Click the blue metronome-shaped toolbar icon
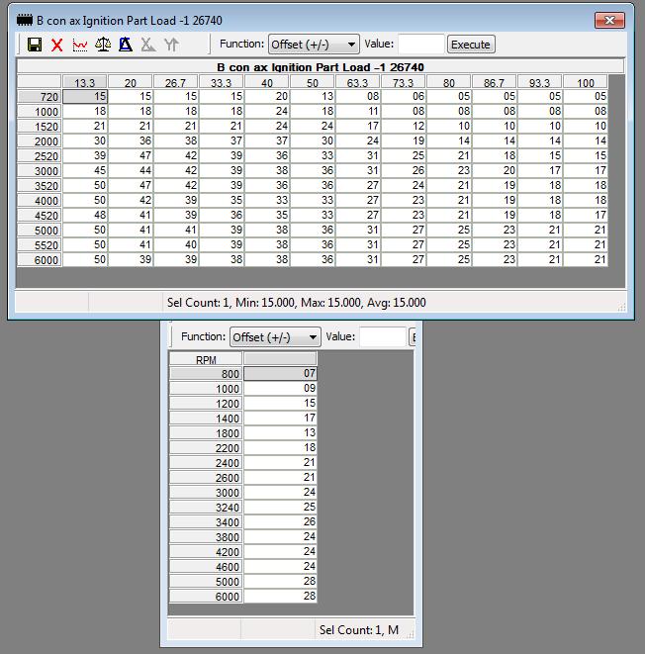This screenshot has width=645, height=654. click(x=125, y=45)
